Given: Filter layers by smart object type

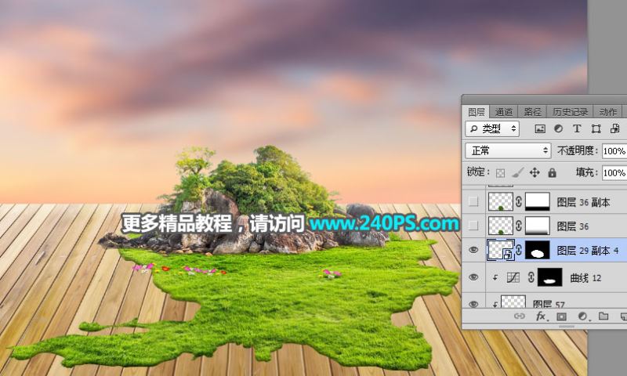Looking at the screenshot, I should point(614,128).
